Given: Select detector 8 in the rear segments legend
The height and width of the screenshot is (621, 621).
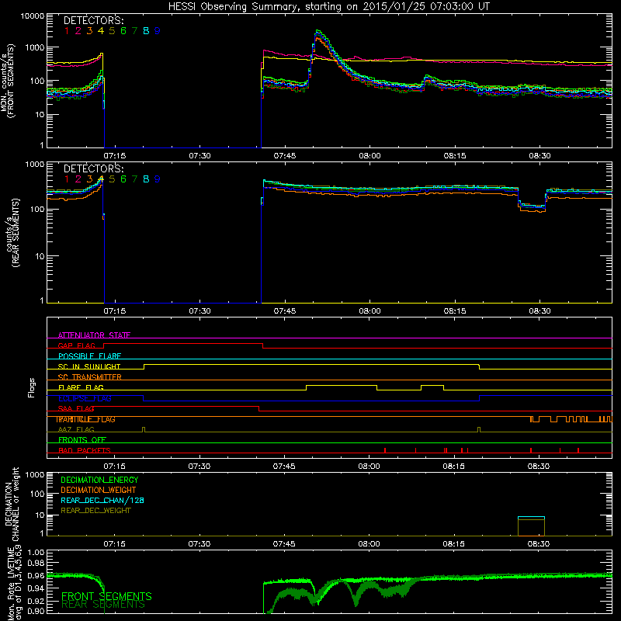Looking at the screenshot, I should (x=146, y=179).
